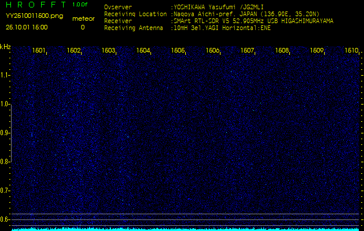Click the yellow meteor label

[83, 18]
